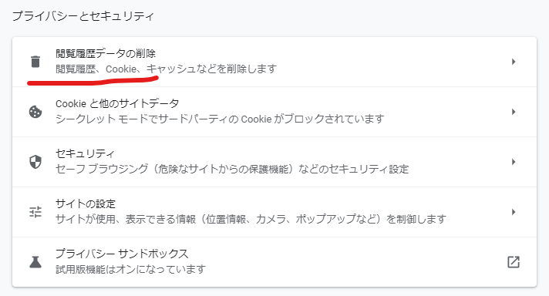
Task: Expand the arrow on the サイトの設定 row
Action: point(514,212)
